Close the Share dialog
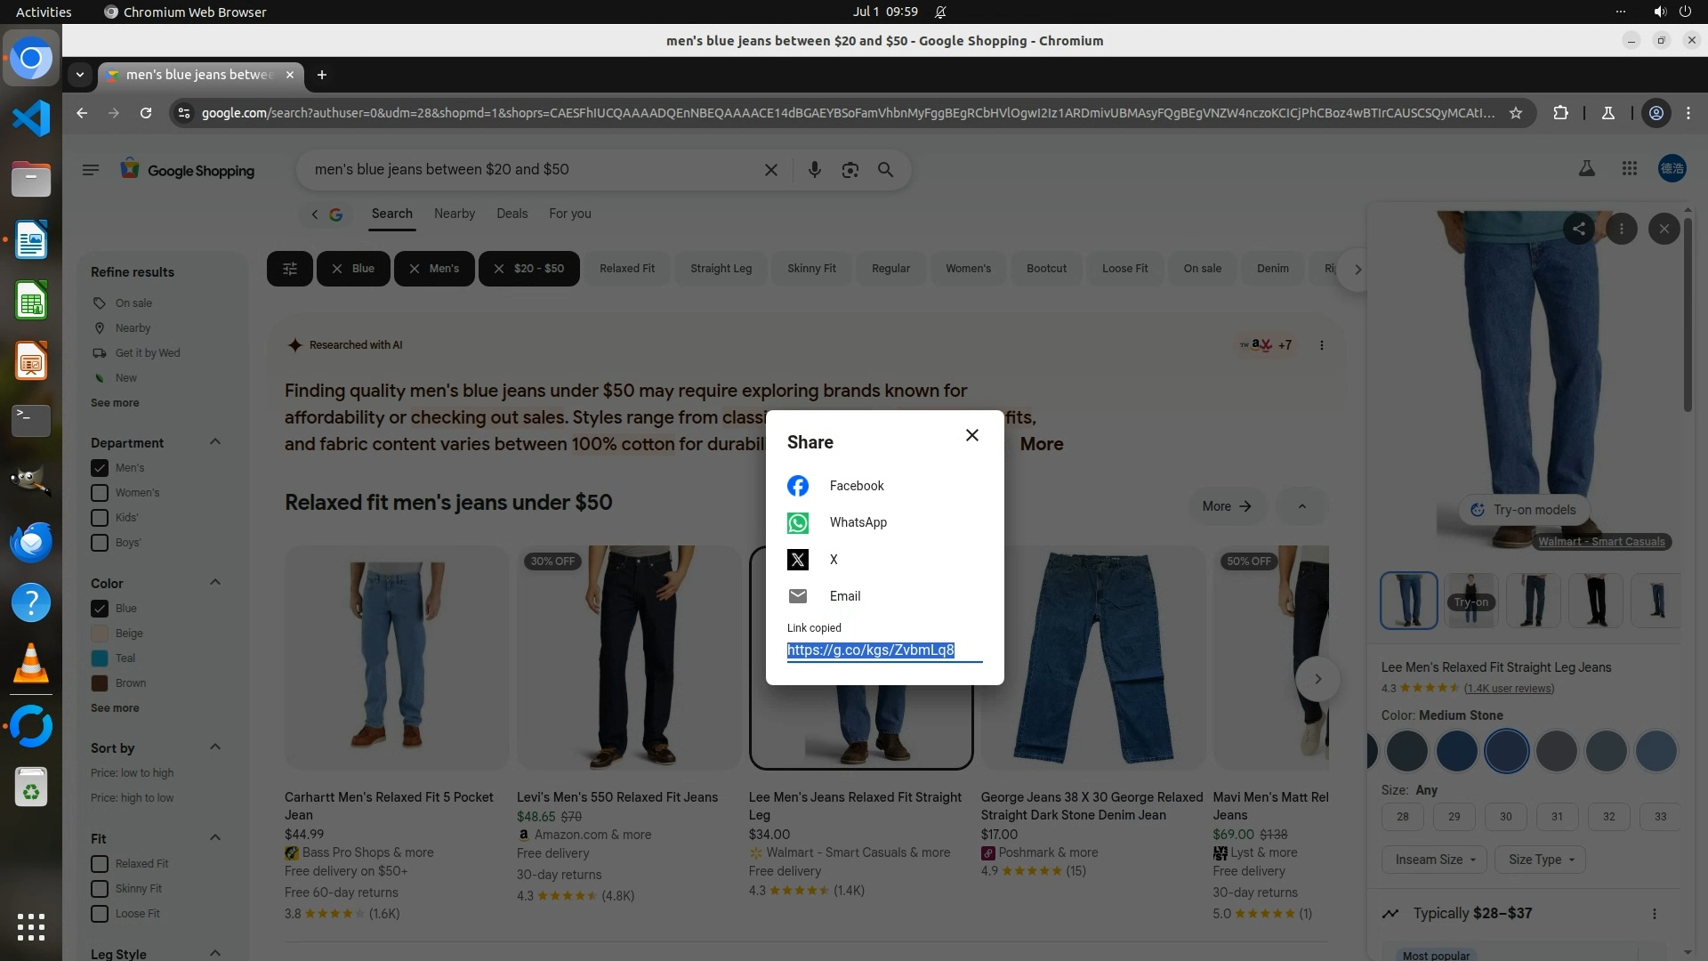This screenshot has height=961, width=1708. 972,435
